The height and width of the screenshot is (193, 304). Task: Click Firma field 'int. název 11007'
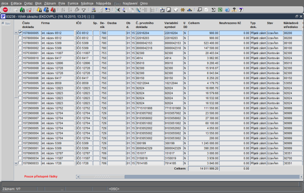tap(58, 53)
